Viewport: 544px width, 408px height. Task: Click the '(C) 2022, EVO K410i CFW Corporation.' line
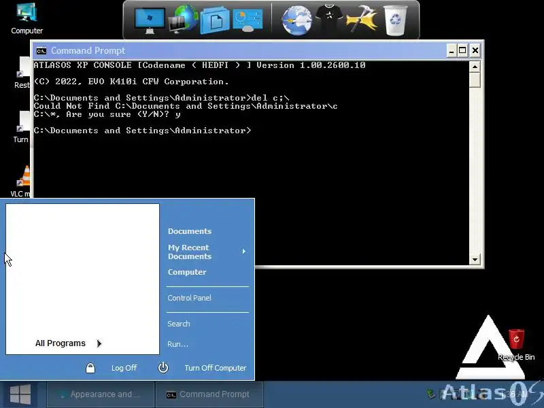pos(131,82)
